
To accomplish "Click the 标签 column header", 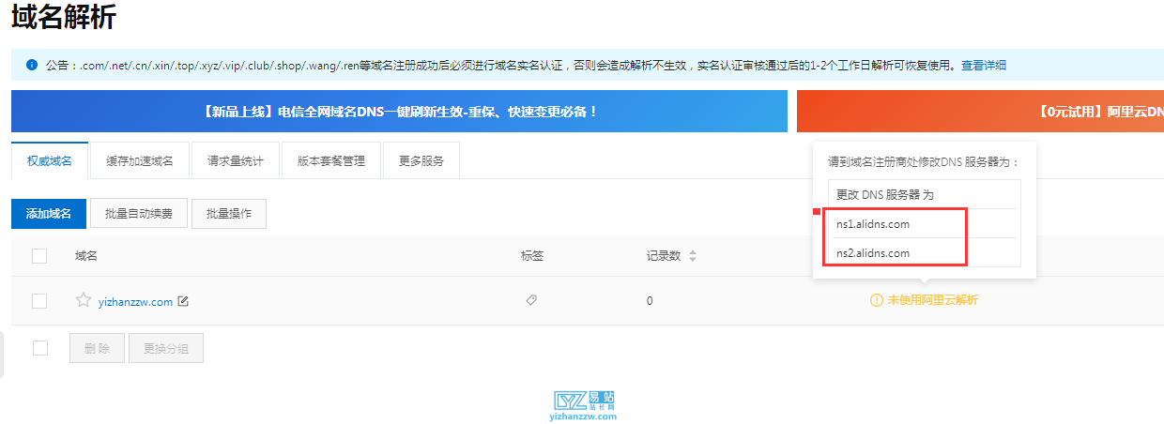I will 532,255.
